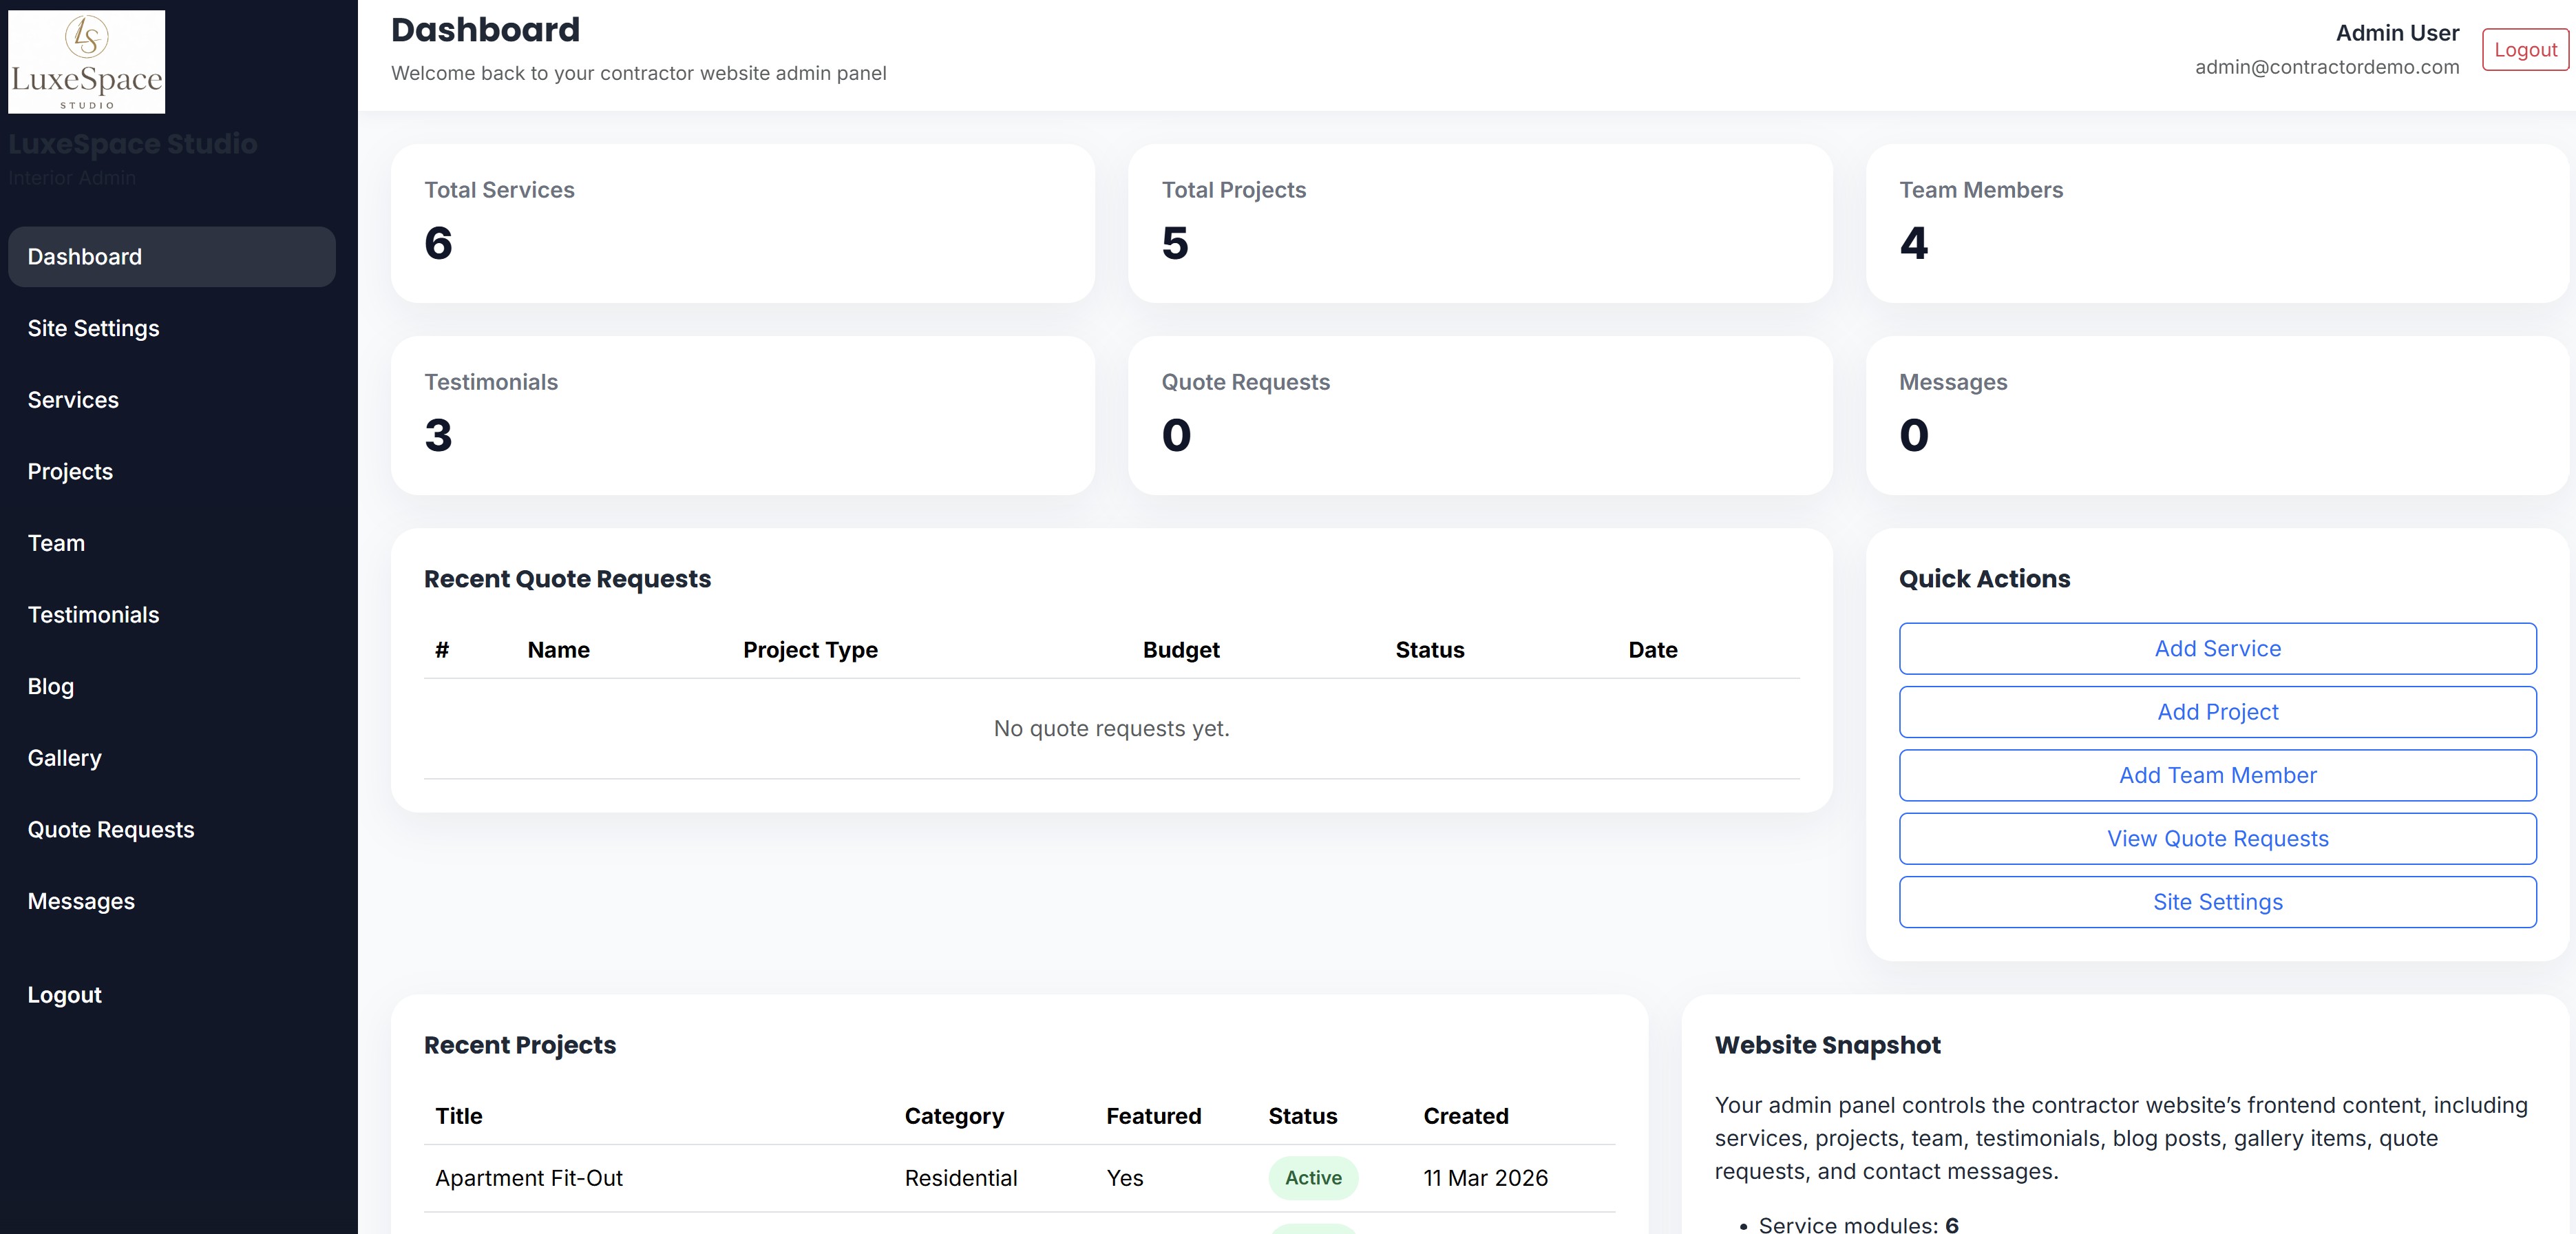
Task: Open the Team sidebar item
Action: (172, 543)
